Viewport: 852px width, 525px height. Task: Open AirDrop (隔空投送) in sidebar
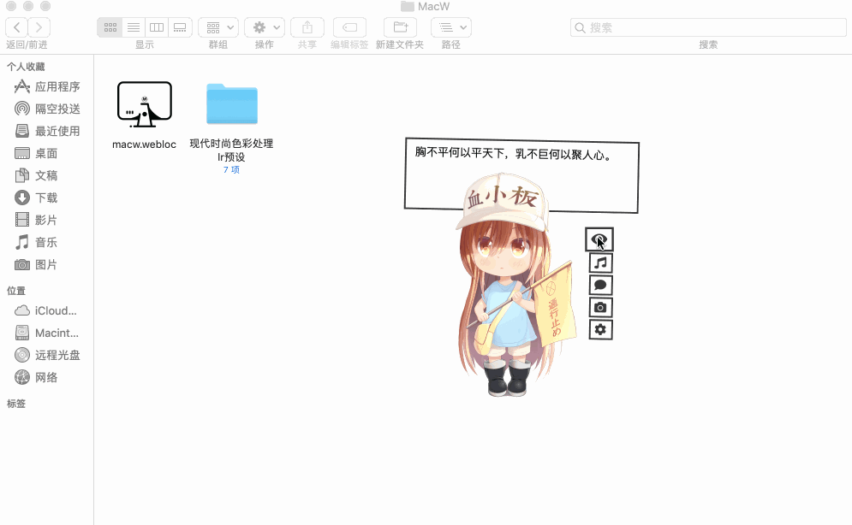pyautogui.click(x=47, y=109)
